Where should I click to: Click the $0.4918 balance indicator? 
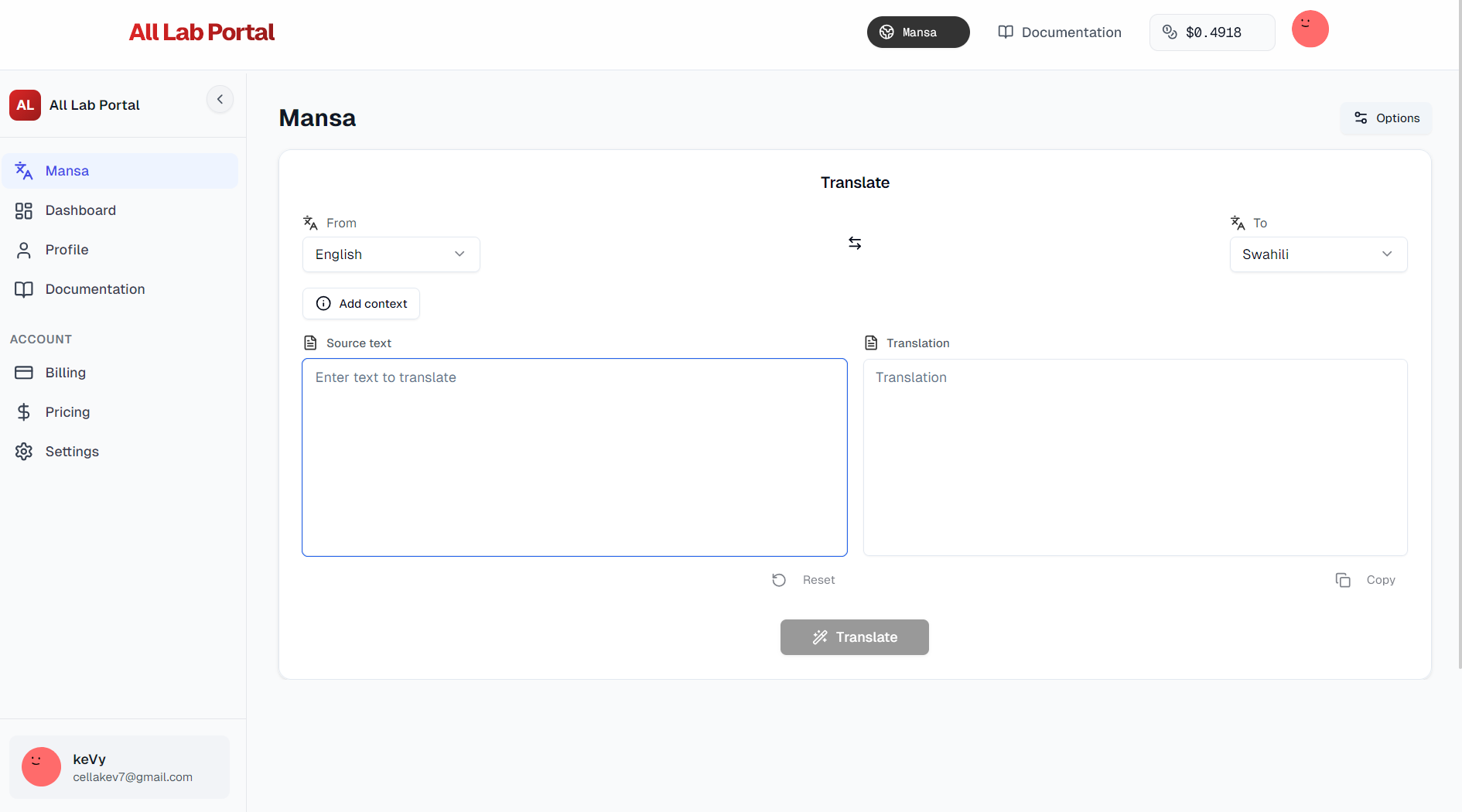click(1212, 32)
